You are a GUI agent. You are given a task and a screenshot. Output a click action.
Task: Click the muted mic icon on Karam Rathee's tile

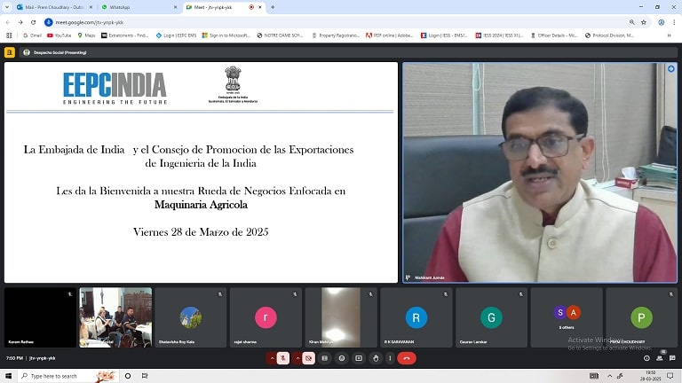pos(69,294)
